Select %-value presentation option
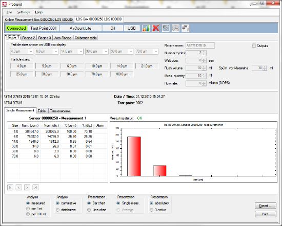 151,210
